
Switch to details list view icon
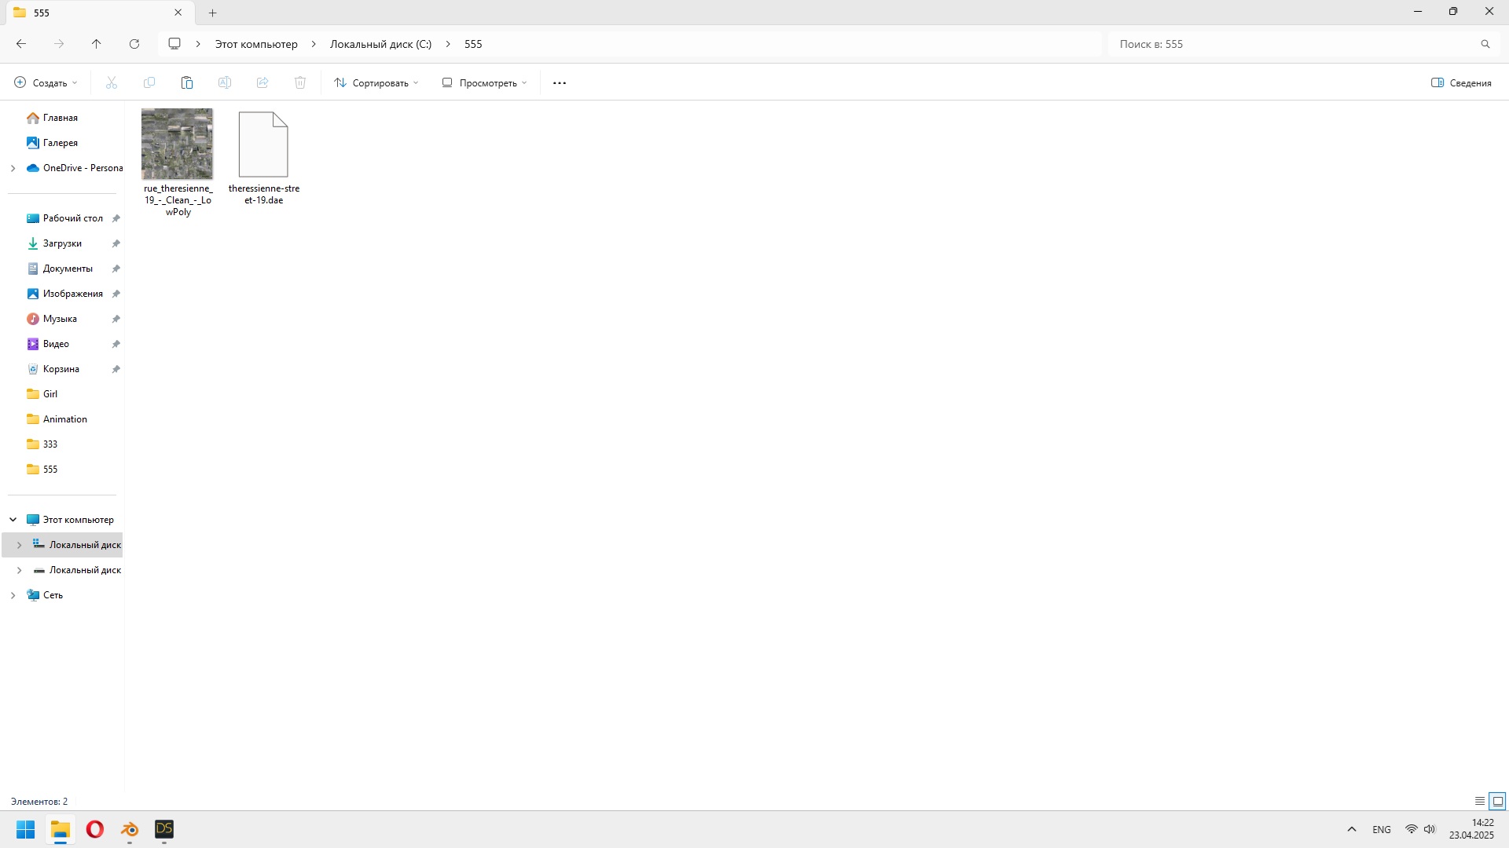1480,801
